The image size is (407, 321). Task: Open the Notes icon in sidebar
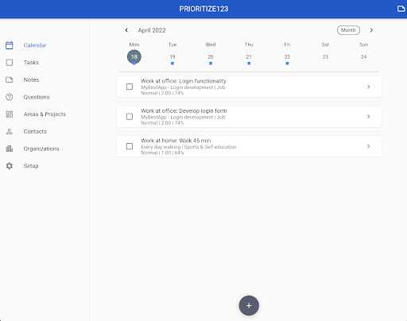[x=10, y=79]
